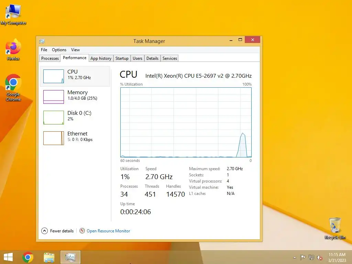Click the network tray icon
The image size is (352, 264).
(x=311, y=257)
